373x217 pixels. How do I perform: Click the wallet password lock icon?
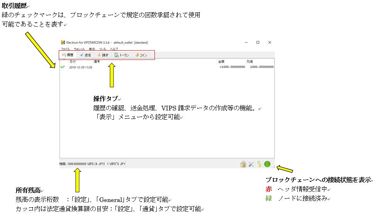(243, 164)
